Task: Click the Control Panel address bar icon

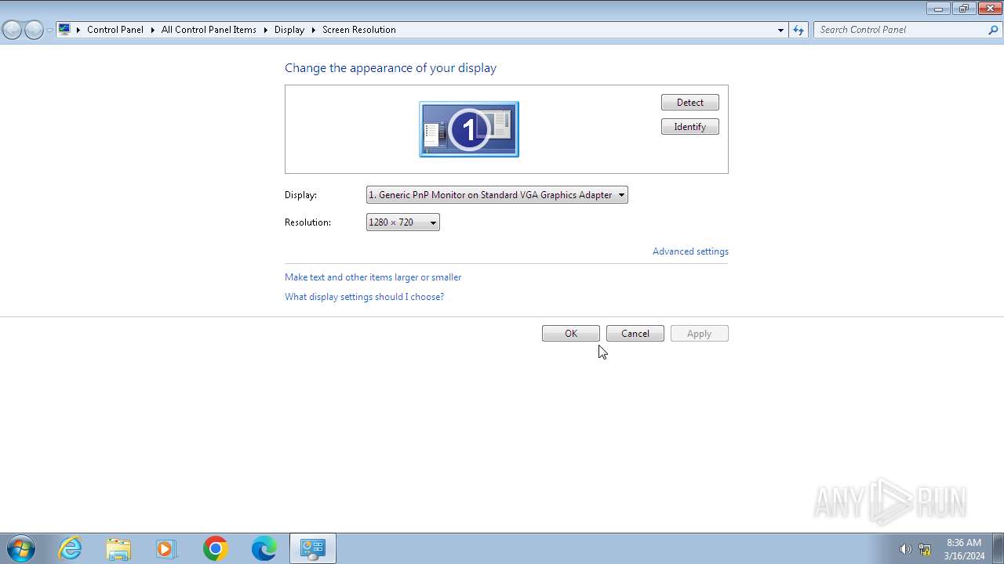Action: point(64,30)
